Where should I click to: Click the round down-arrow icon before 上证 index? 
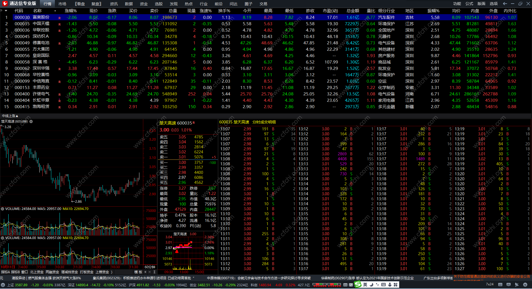coord(3,285)
